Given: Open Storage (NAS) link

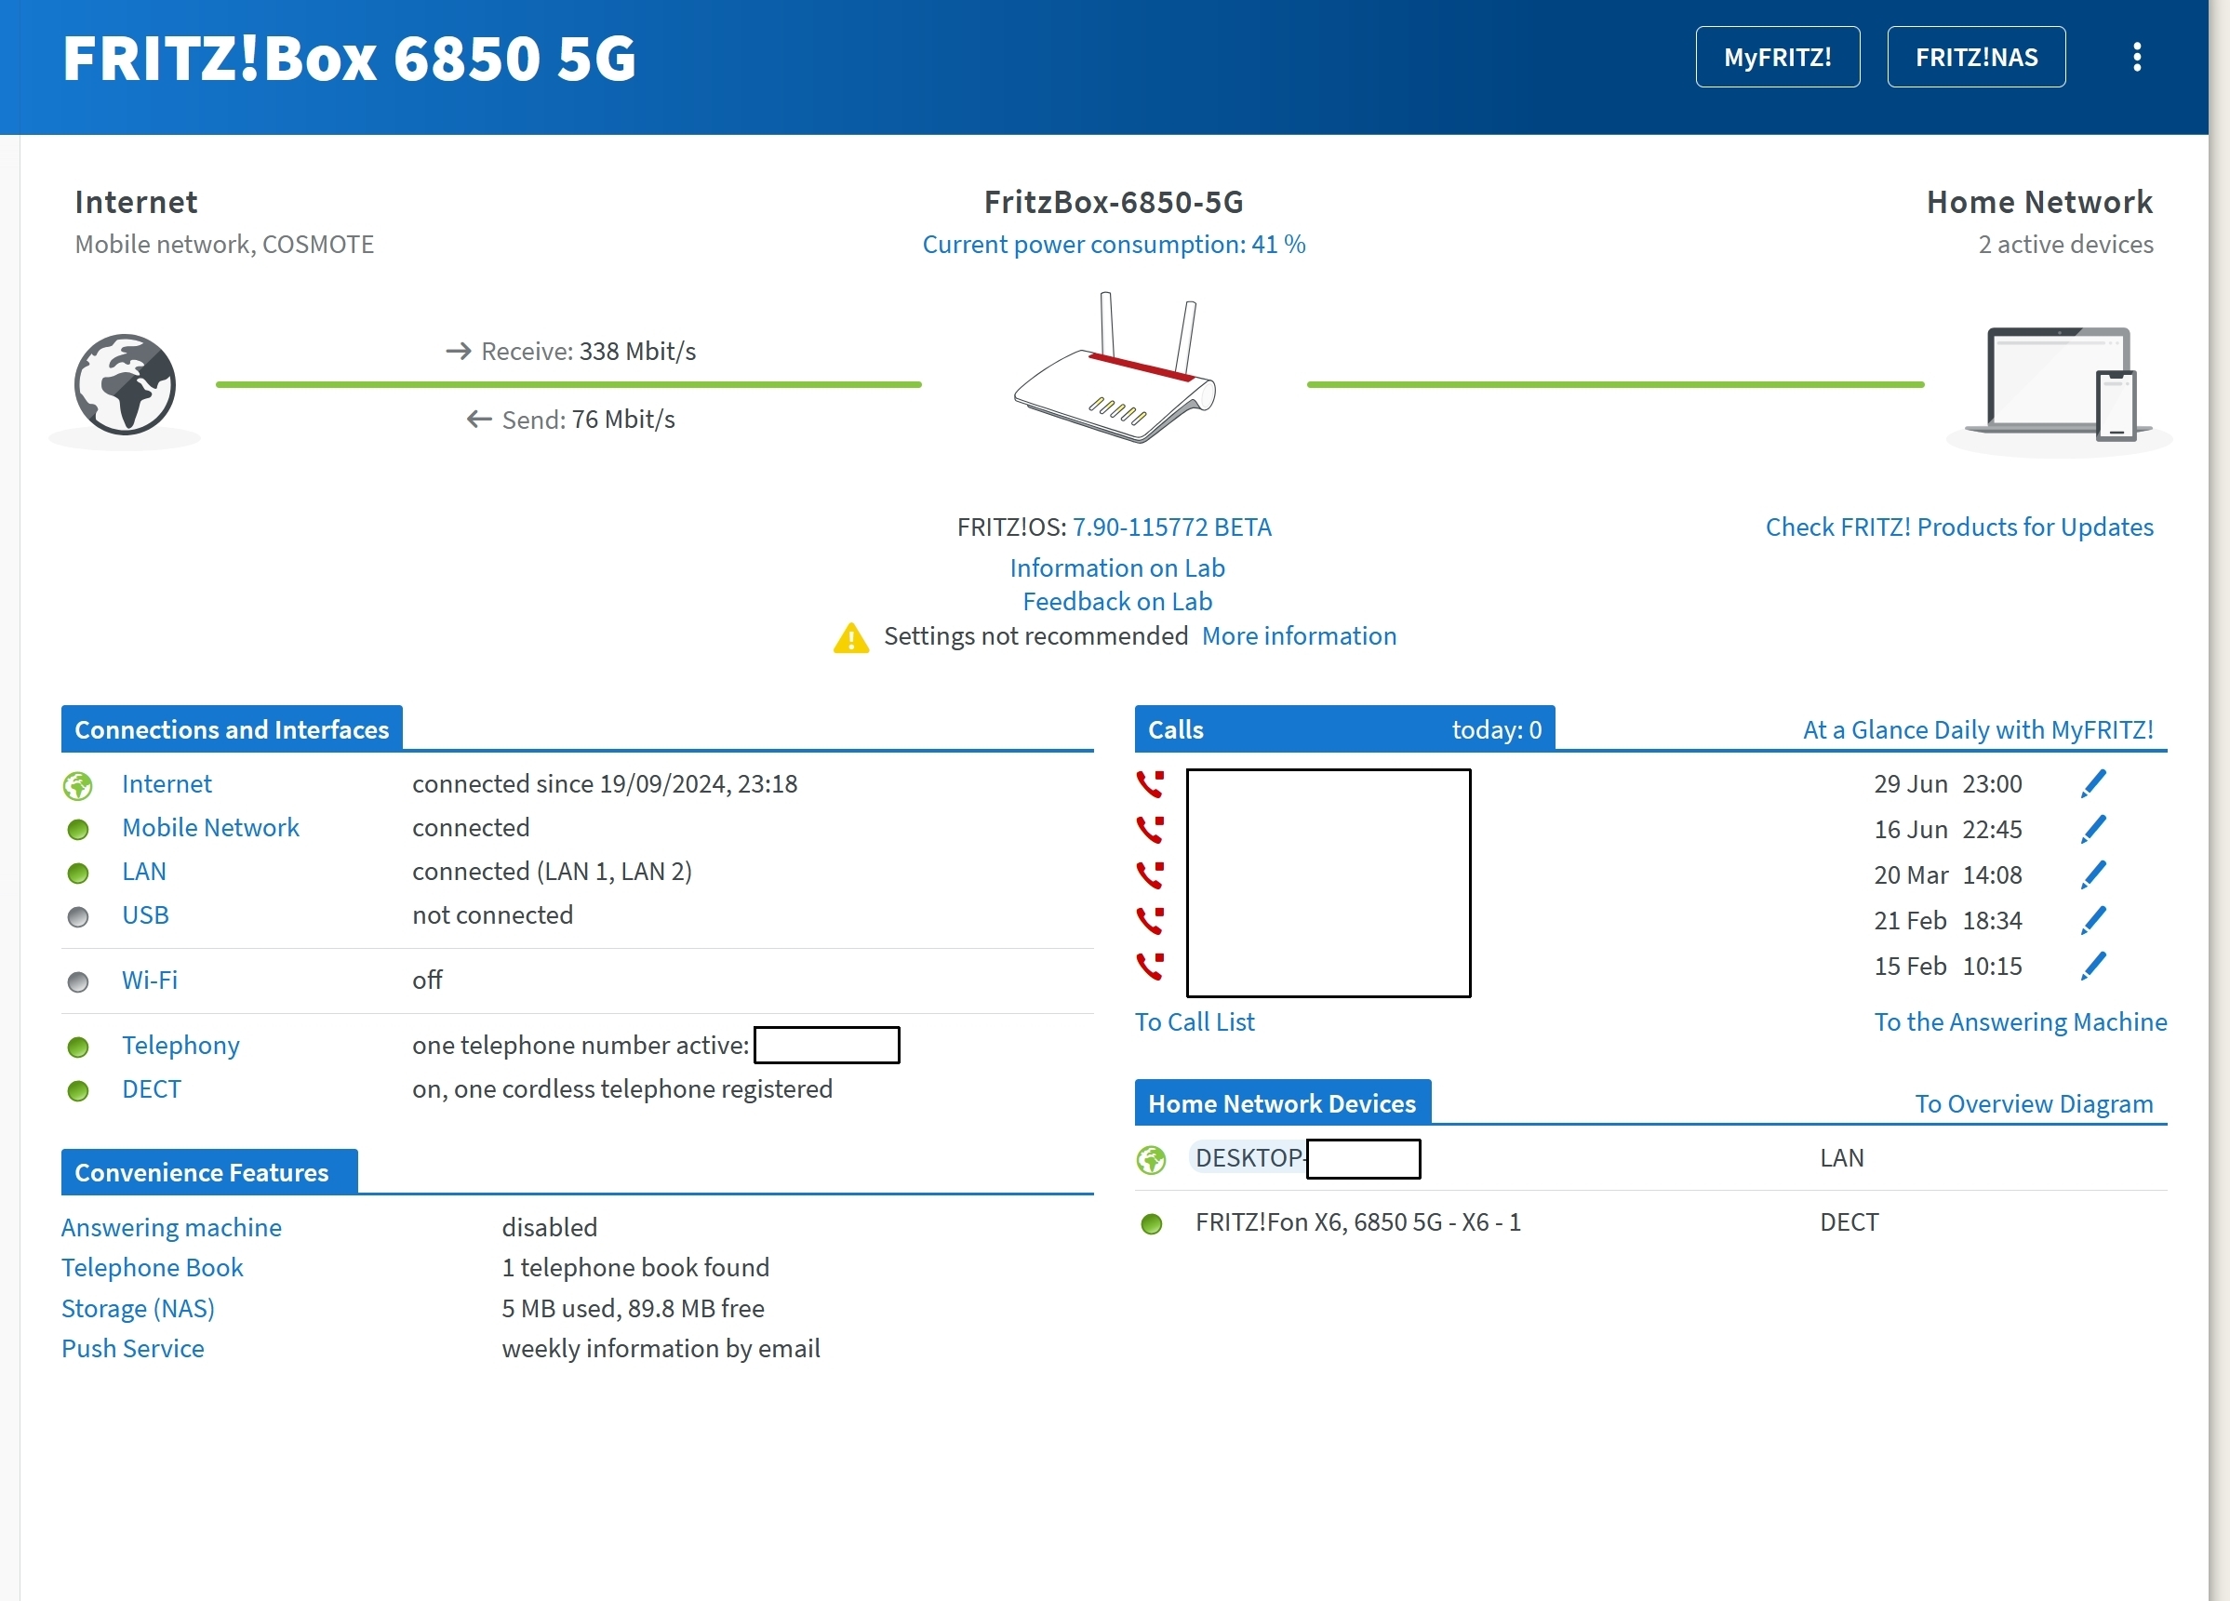Looking at the screenshot, I should pos(138,1309).
